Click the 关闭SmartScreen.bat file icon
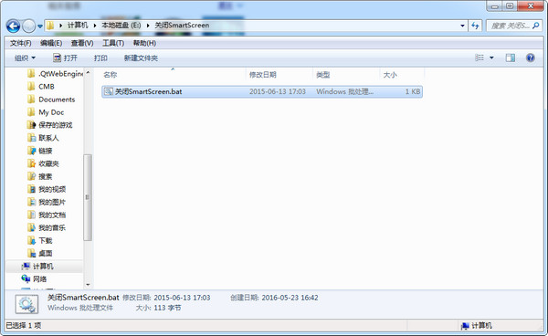 point(109,91)
